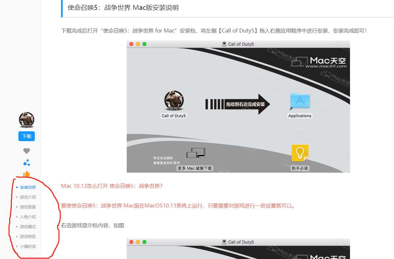The height and width of the screenshot is (259, 394).
Task: Click the sidebar Call of Duty game thumbnail
Action: [x=27, y=120]
